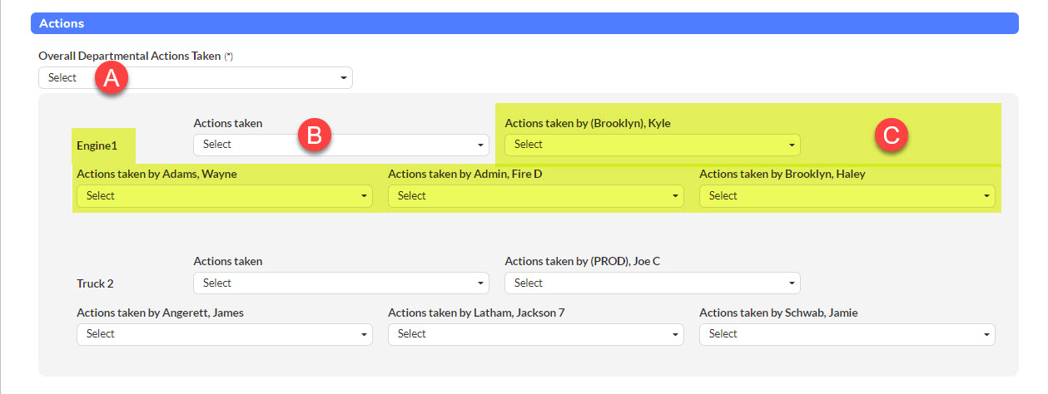This screenshot has width=1048, height=394.
Task: Select action for (PROD), Joe C
Action: click(653, 283)
